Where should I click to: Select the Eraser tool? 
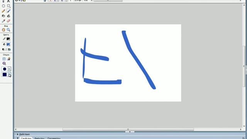click(8, 21)
